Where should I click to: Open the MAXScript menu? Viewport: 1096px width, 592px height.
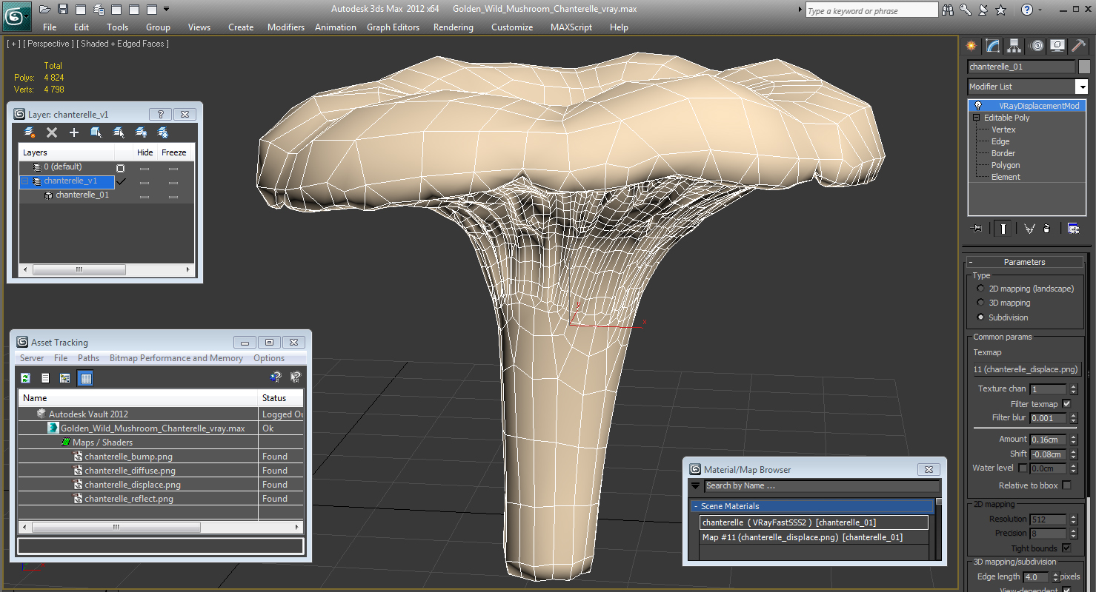[x=571, y=27]
